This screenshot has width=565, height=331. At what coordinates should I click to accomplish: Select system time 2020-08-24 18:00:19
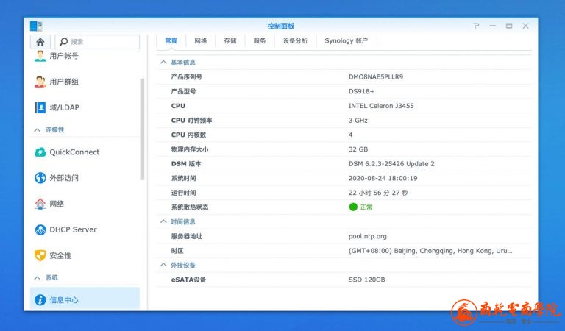[x=383, y=178]
